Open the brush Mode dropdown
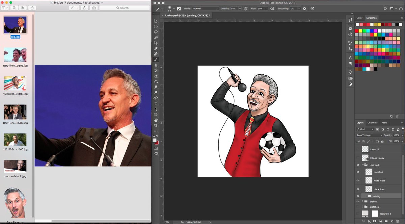405x224 pixels. pyautogui.click(x=206, y=8)
